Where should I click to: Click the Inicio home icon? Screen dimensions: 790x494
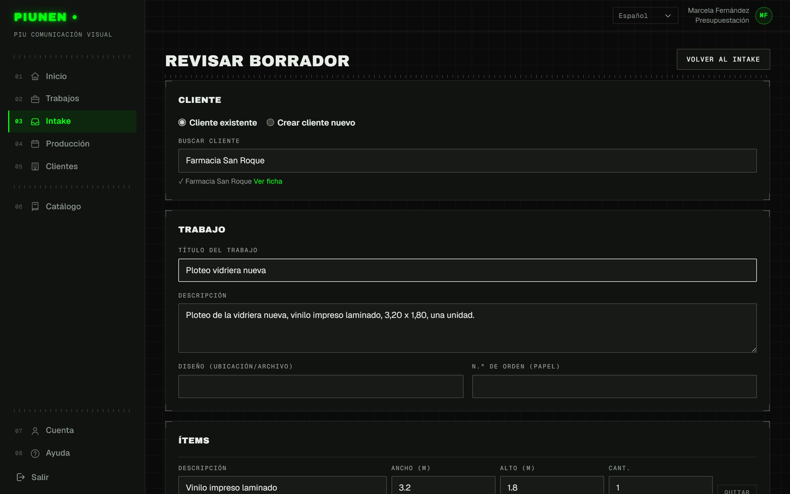[x=35, y=76]
